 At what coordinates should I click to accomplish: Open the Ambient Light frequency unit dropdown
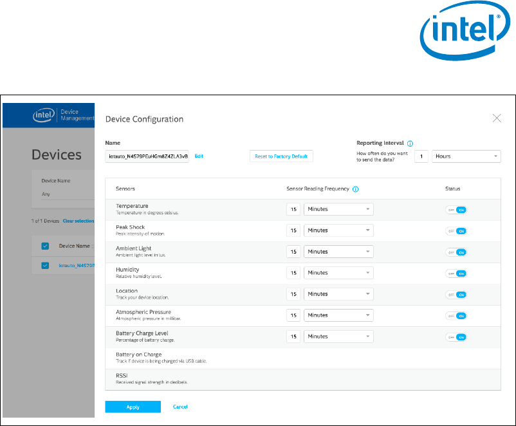[x=338, y=252]
